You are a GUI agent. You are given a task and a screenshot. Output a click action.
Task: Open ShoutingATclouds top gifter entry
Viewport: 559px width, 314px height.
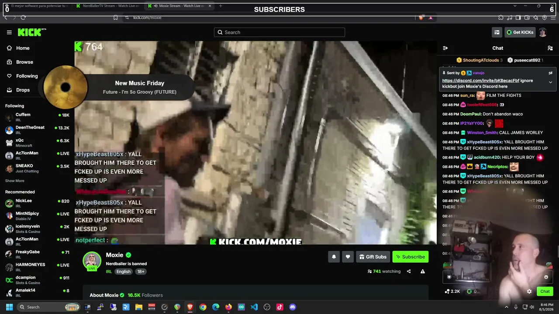[480, 60]
